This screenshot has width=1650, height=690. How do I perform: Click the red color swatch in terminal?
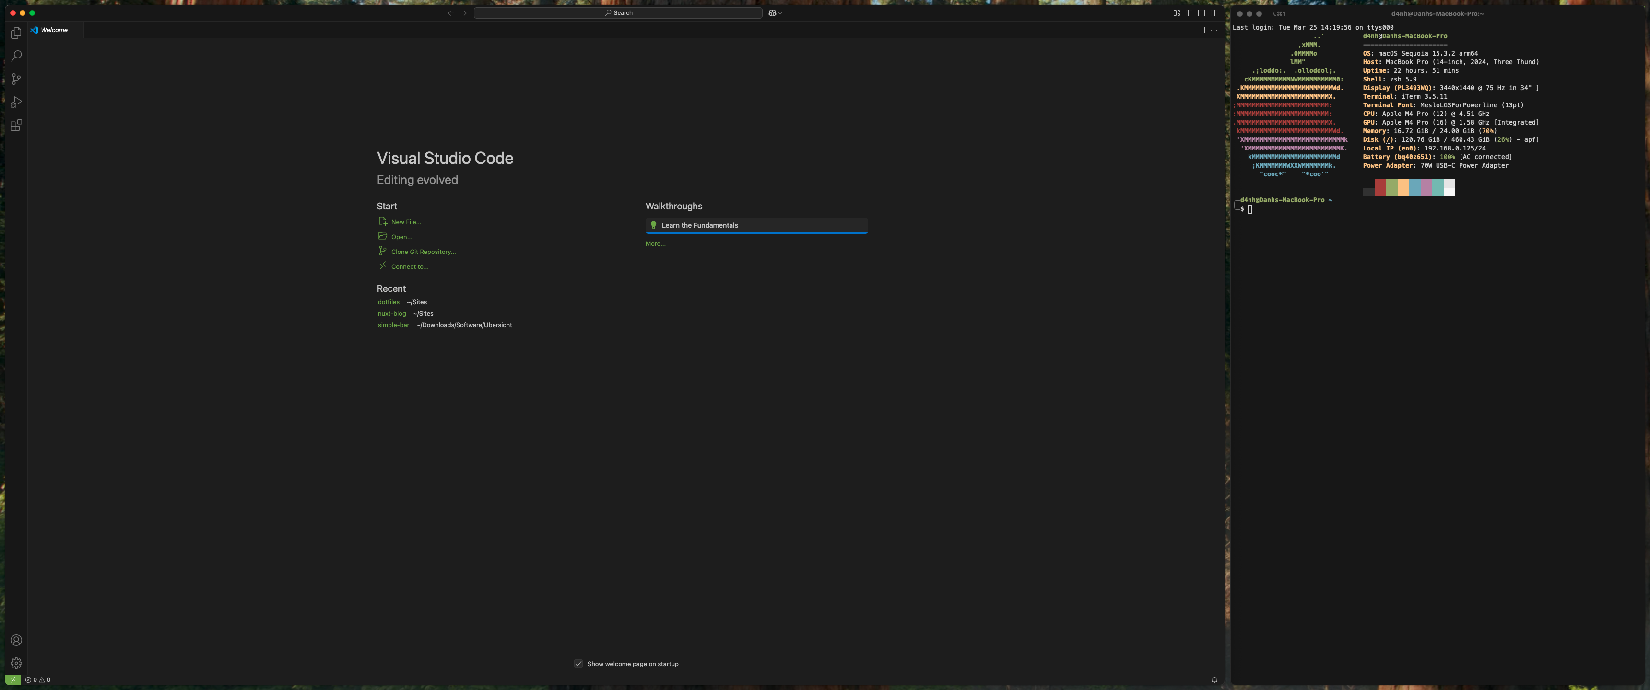click(1379, 187)
